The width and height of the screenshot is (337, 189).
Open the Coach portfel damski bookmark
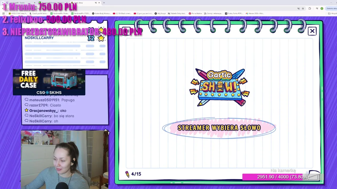coord(39,13)
